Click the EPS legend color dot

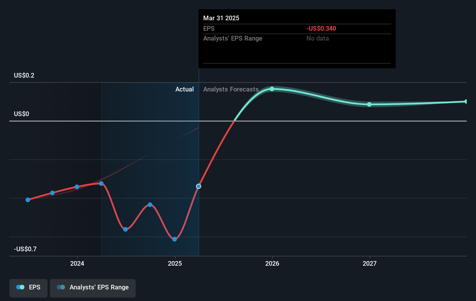(x=20, y=287)
